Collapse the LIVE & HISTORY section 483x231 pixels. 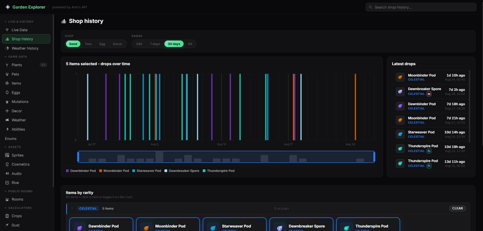(x=19, y=22)
